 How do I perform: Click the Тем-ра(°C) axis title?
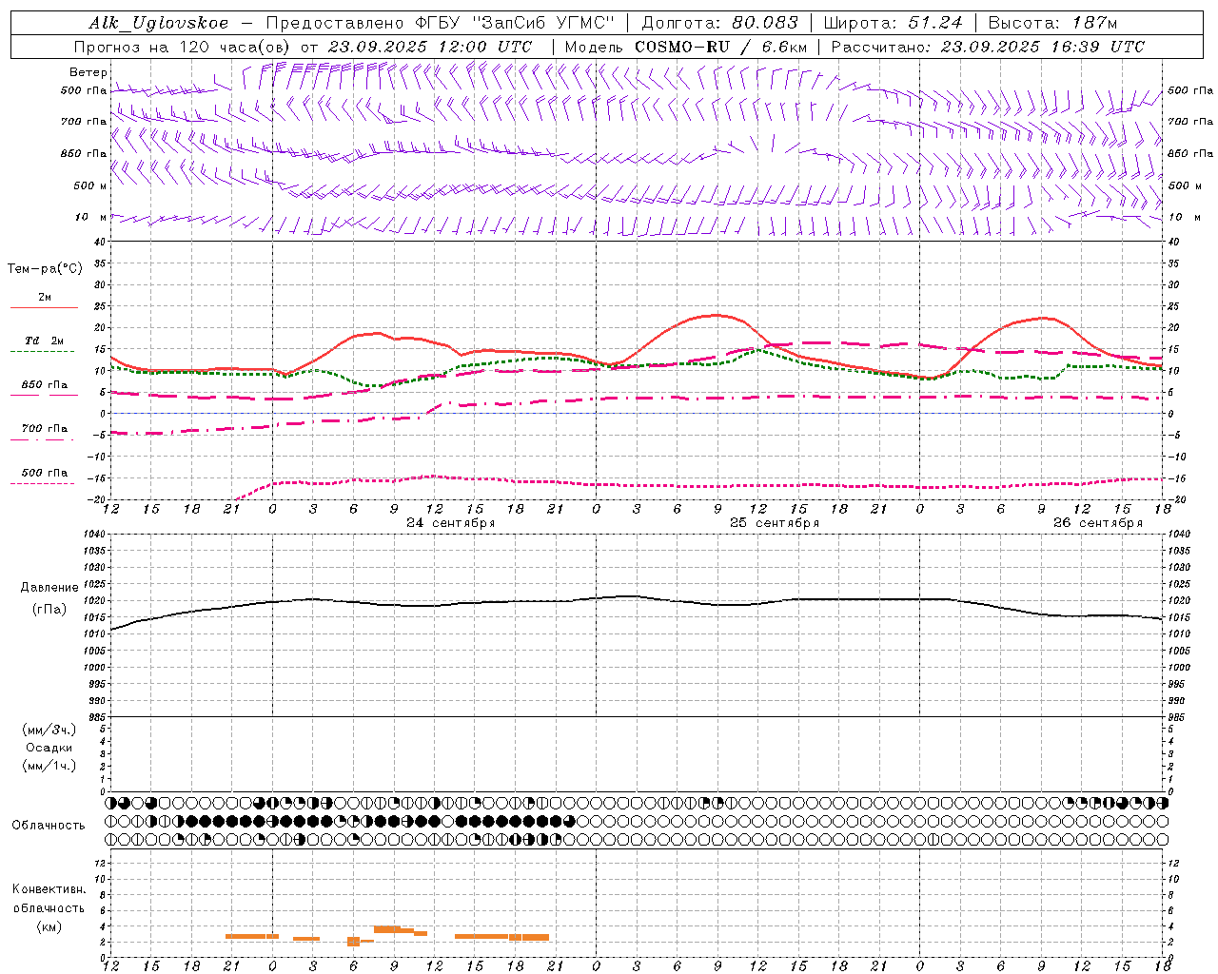click(x=45, y=269)
